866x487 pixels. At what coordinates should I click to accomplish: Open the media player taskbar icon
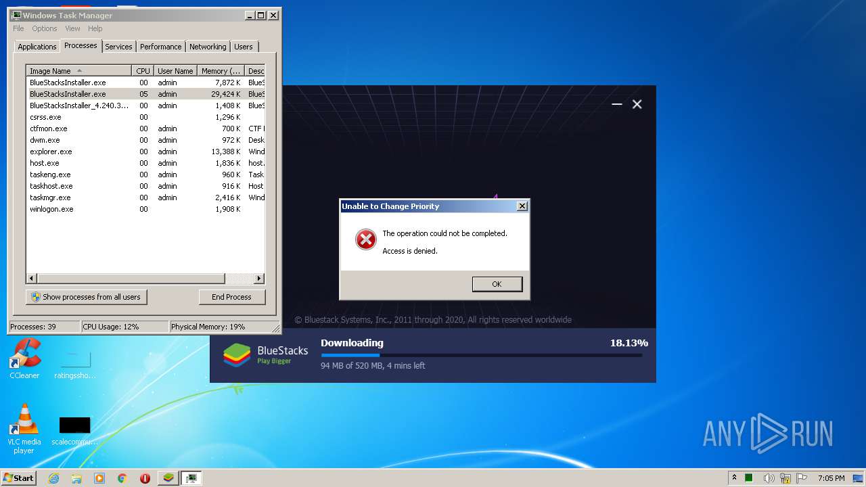click(x=99, y=478)
